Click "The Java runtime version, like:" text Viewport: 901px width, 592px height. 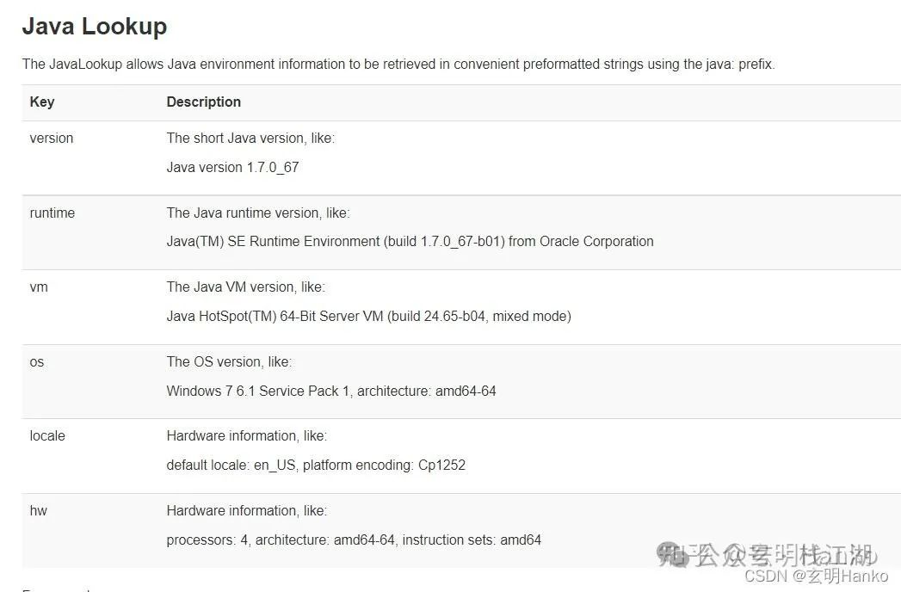[x=258, y=213]
